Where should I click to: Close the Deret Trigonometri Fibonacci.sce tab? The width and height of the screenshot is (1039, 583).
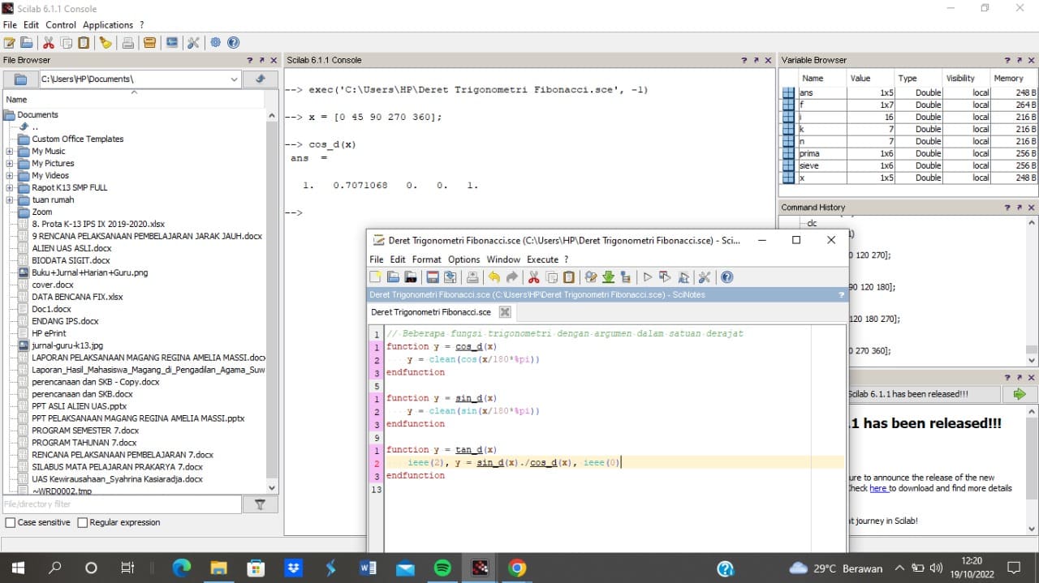tap(505, 312)
